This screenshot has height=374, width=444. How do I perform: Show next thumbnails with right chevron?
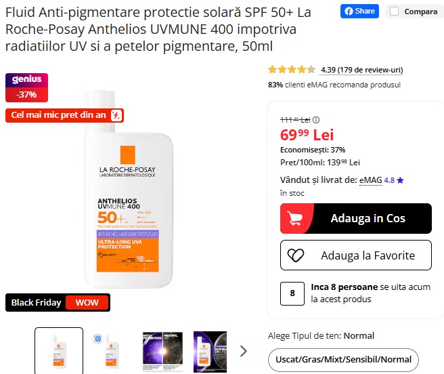(244, 350)
